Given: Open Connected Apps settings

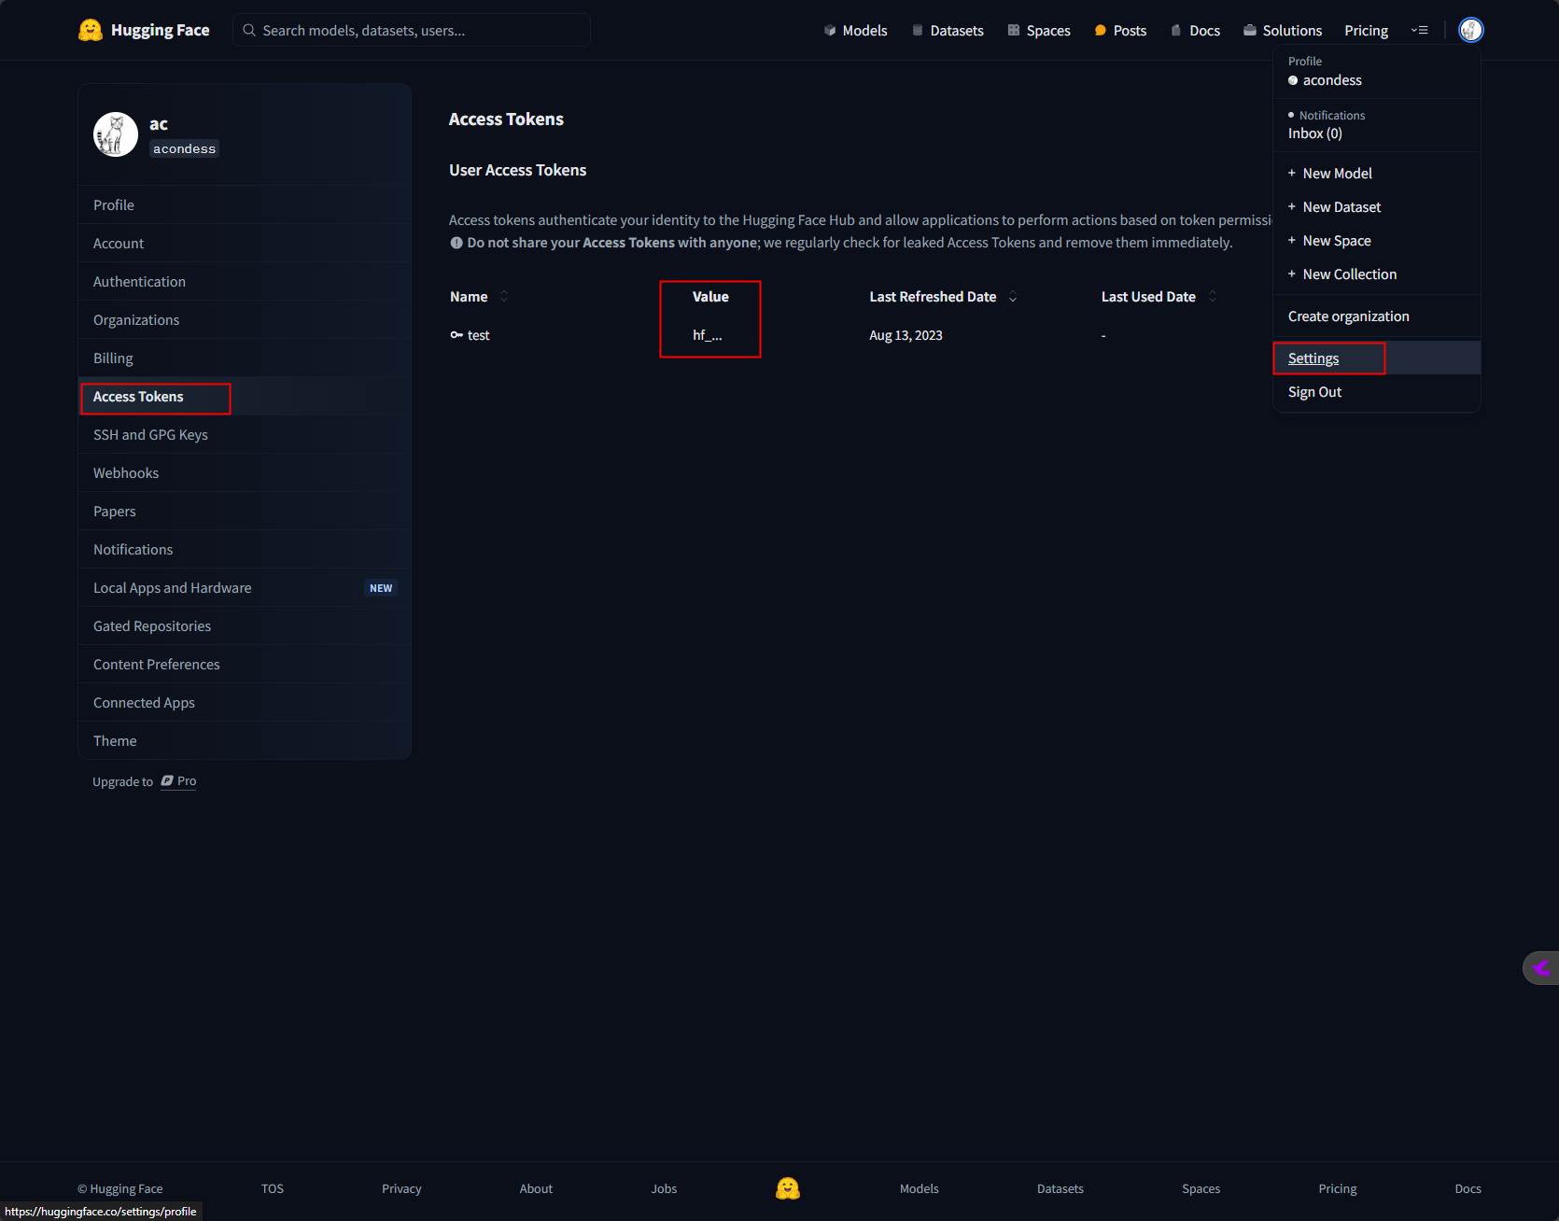Looking at the screenshot, I should (x=245, y=702).
